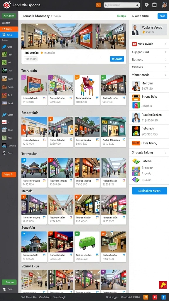Select the 'Rath' sidebar icon

4,103
